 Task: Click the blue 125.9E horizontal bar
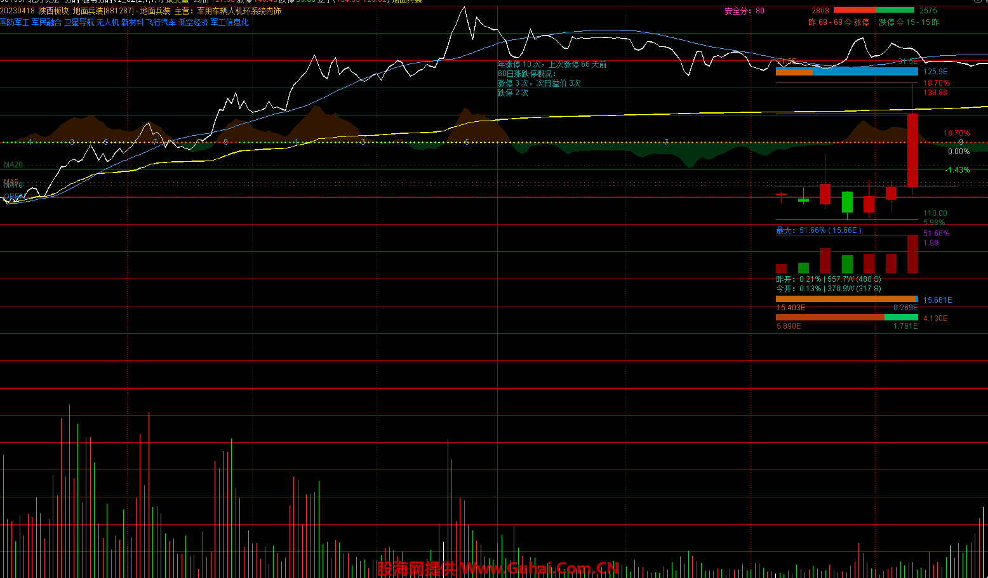[x=865, y=72]
